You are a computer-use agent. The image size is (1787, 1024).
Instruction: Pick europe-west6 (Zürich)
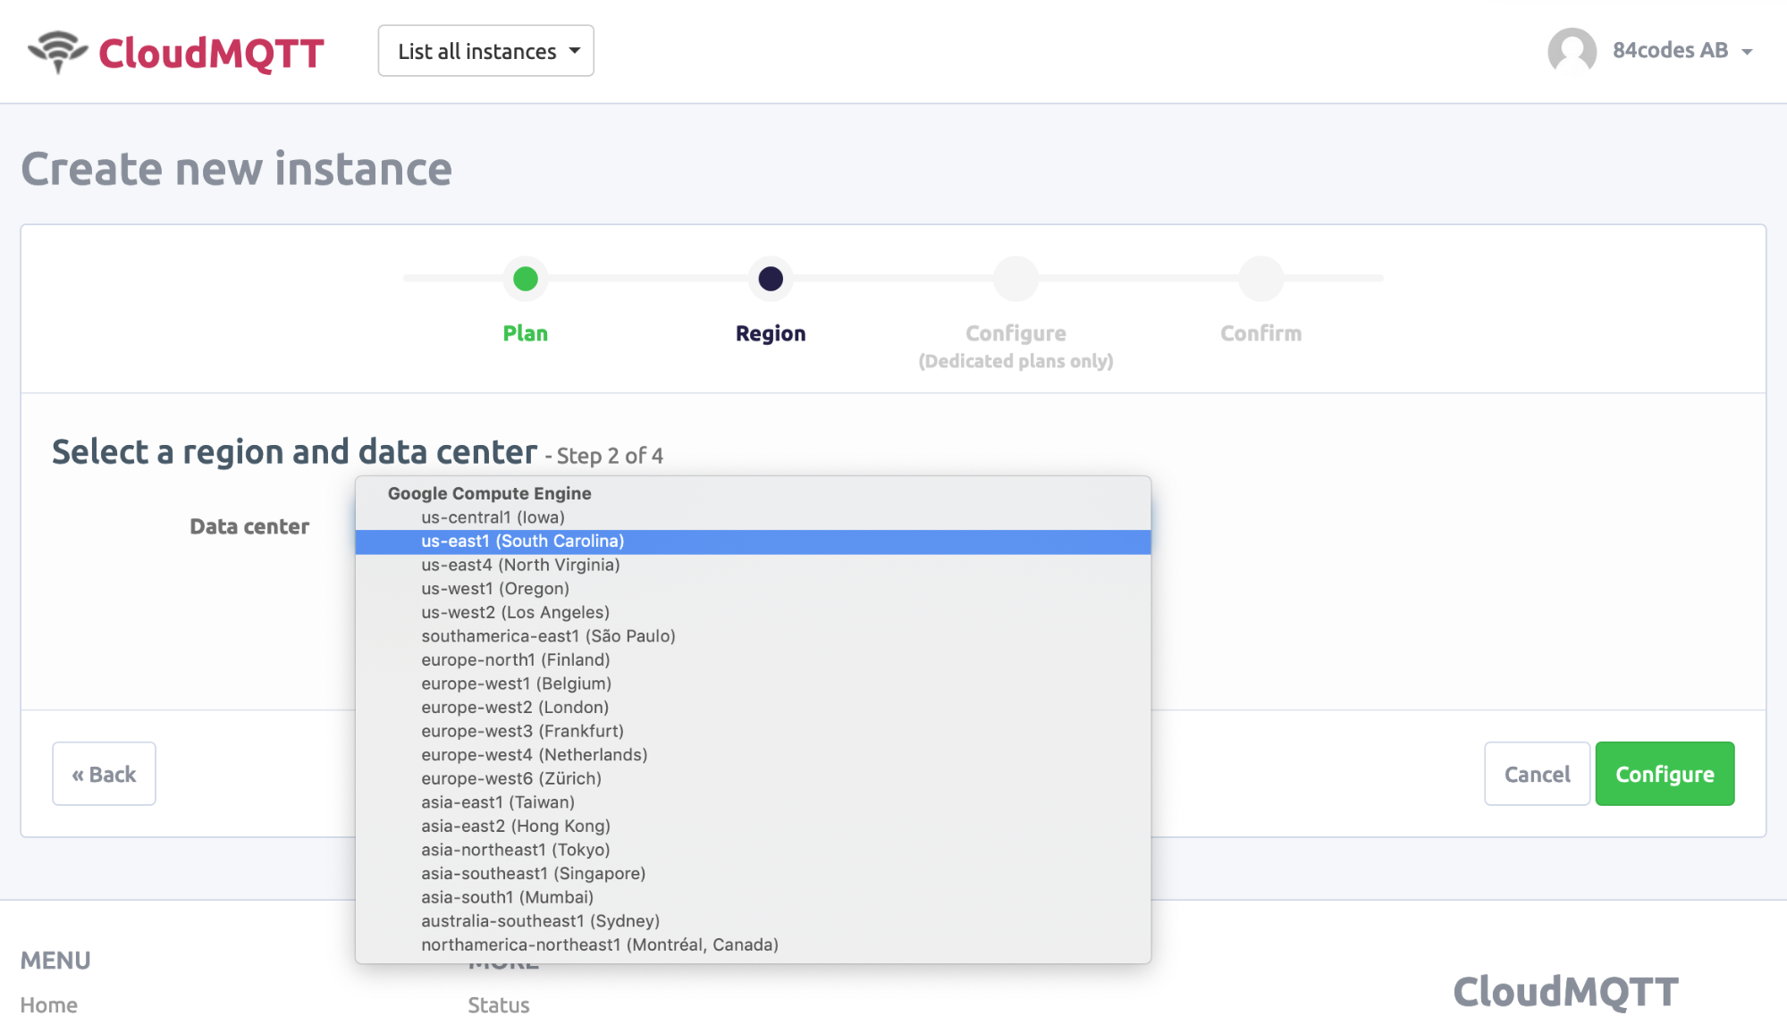753,778
